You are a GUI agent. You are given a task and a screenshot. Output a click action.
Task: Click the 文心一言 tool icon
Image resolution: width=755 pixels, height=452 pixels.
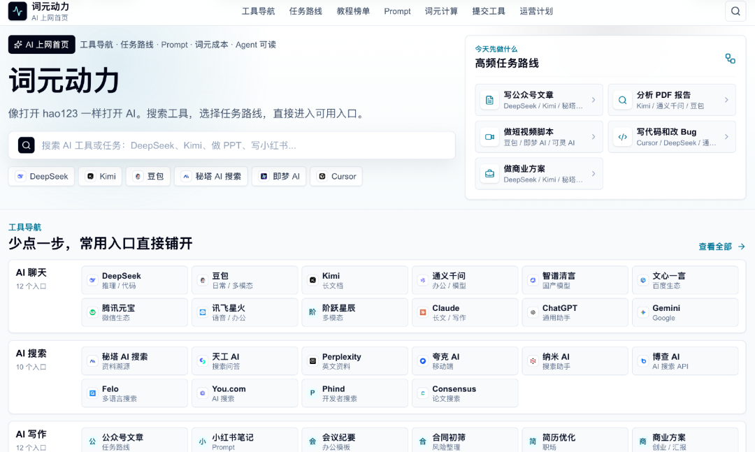coord(643,279)
